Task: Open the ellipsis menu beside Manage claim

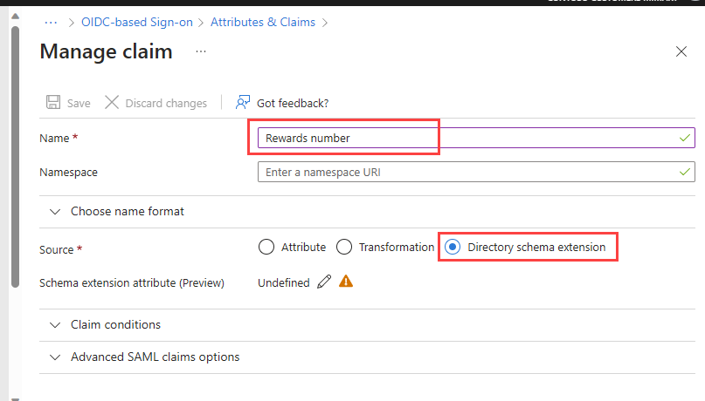Action: coord(201,51)
